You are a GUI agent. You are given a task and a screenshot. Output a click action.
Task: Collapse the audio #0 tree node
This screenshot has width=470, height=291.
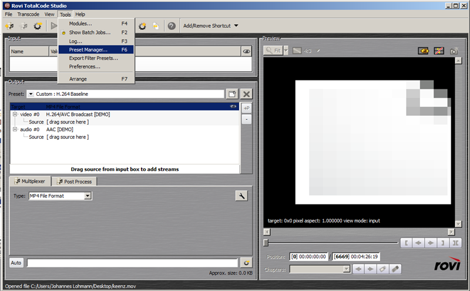click(x=15, y=129)
